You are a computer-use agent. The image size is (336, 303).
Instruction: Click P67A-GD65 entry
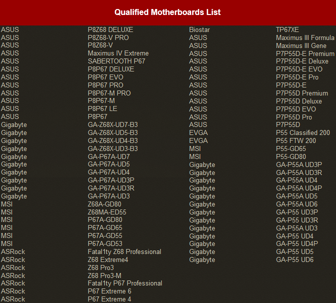point(105,227)
